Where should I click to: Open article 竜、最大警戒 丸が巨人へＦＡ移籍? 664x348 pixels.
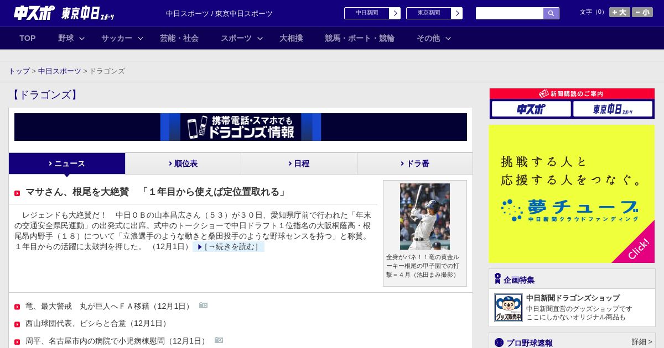(109, 306)
